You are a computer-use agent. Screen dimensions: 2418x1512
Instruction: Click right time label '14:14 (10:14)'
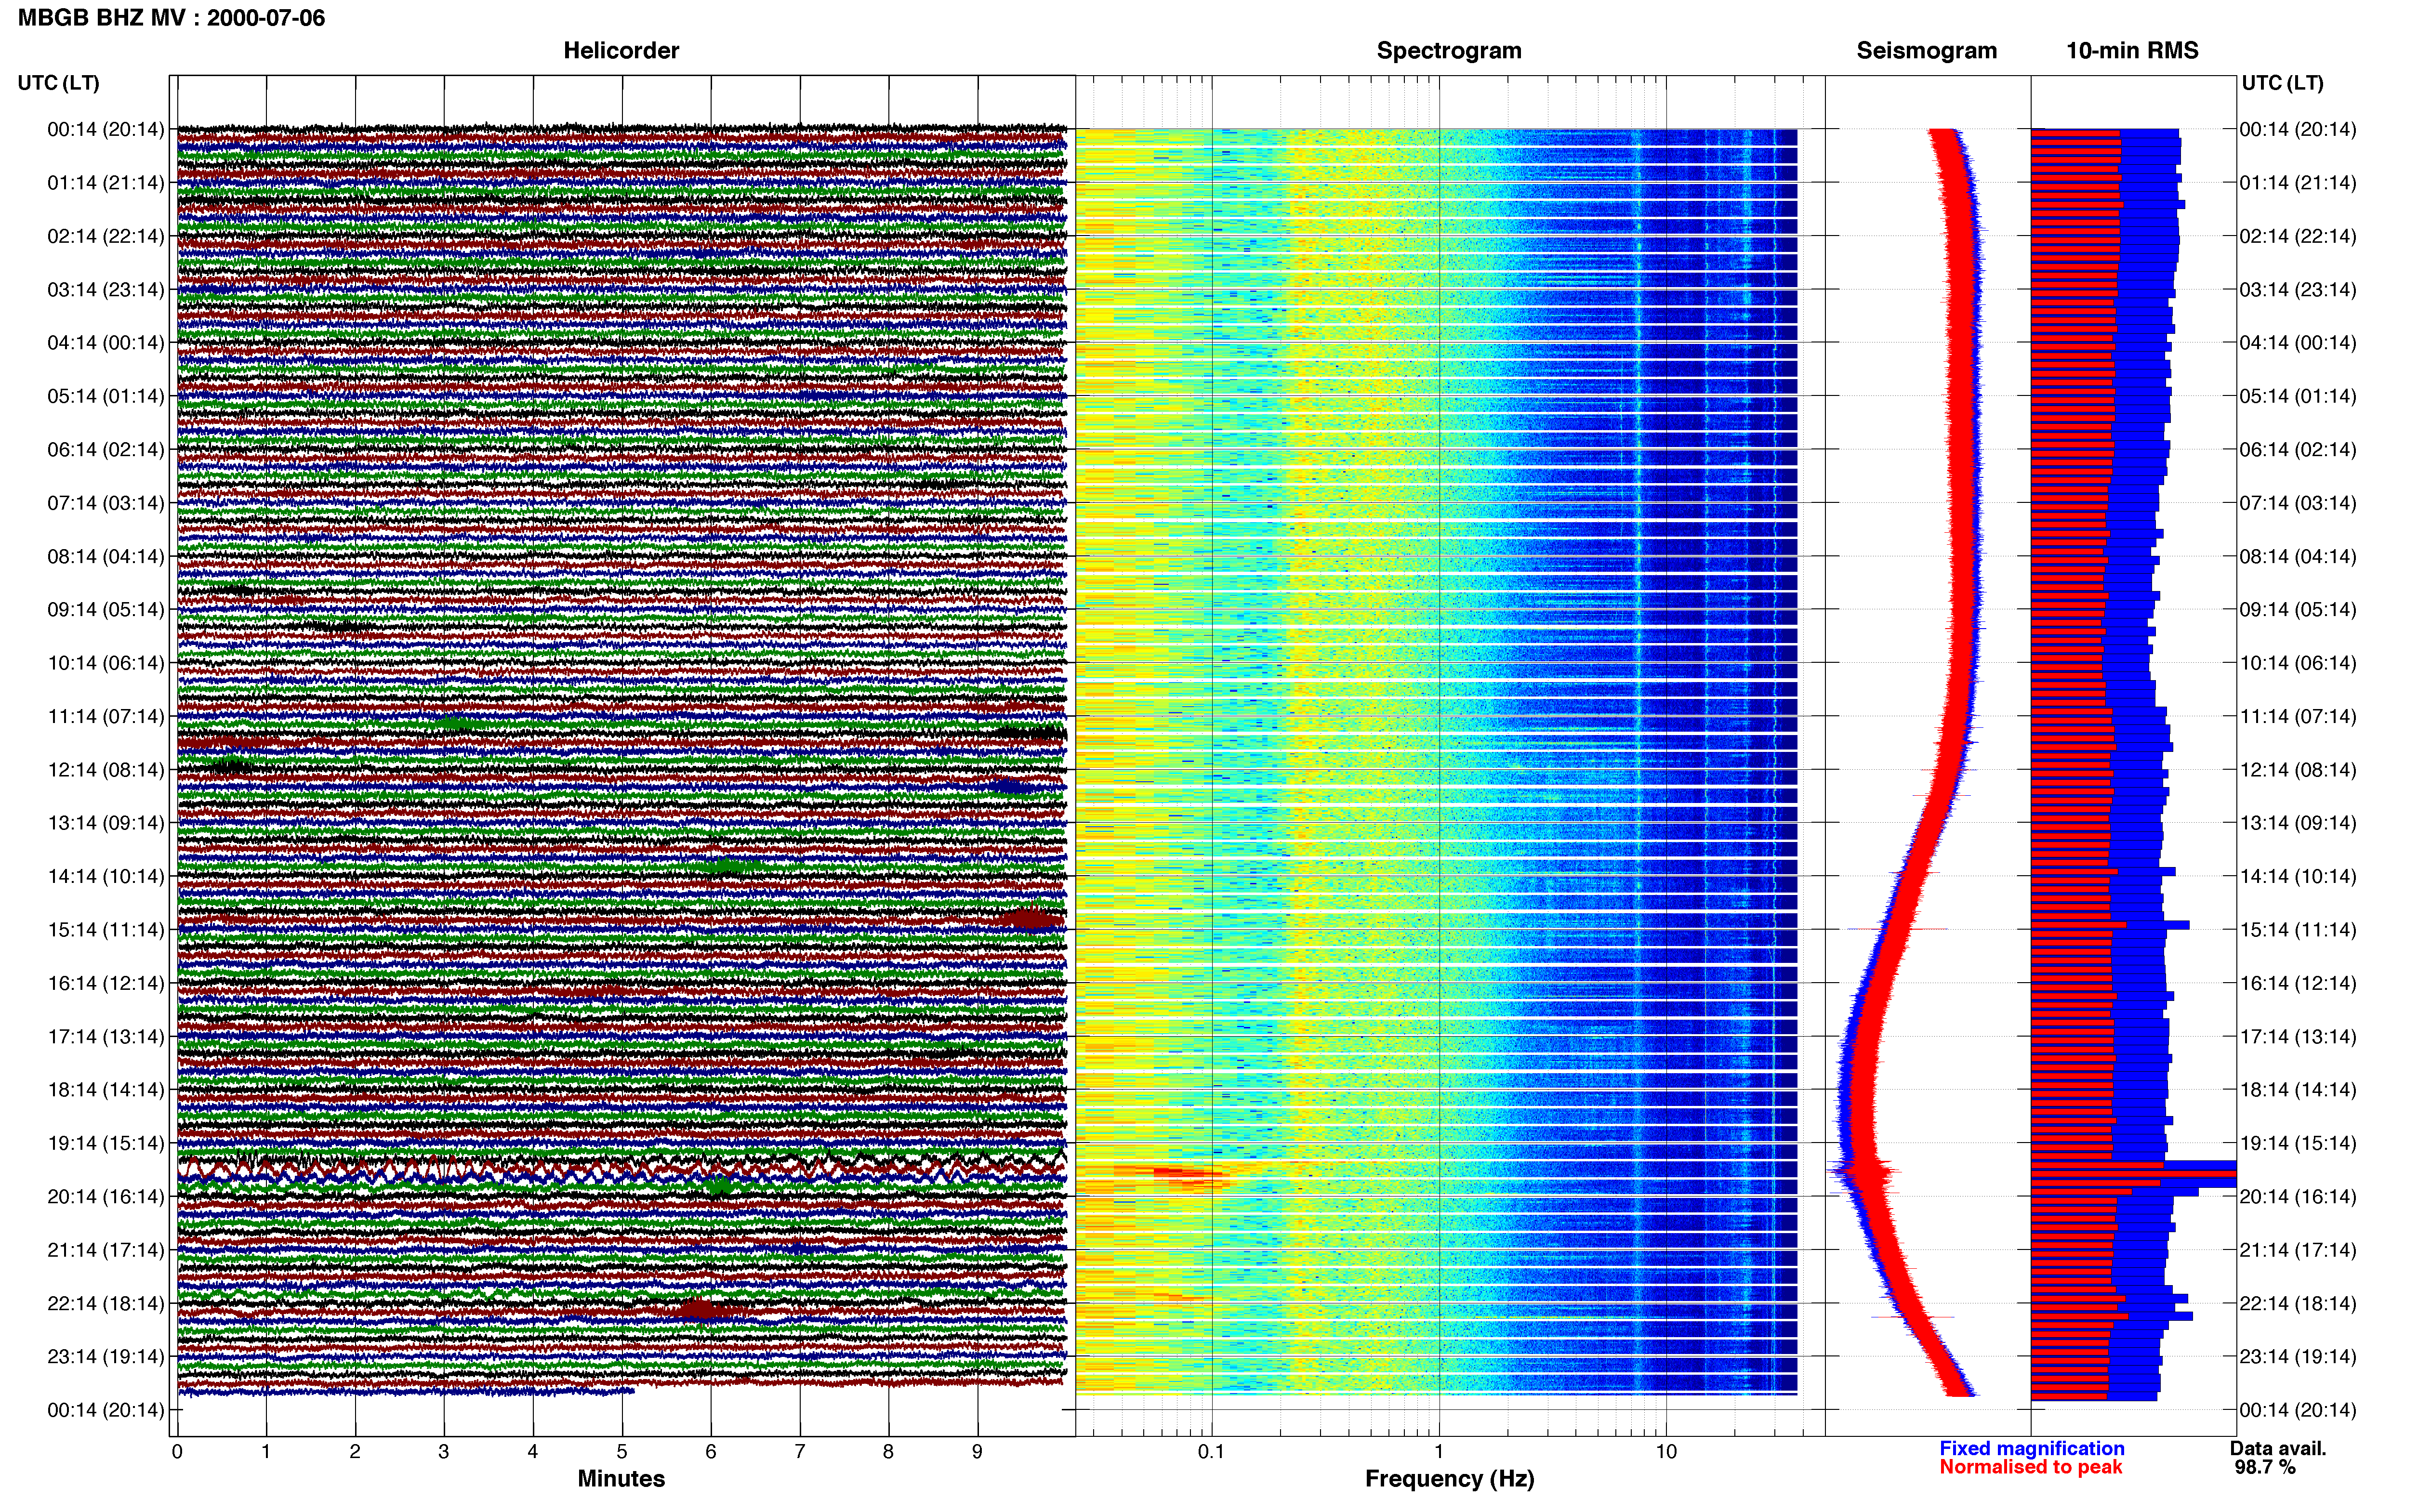2298,876
